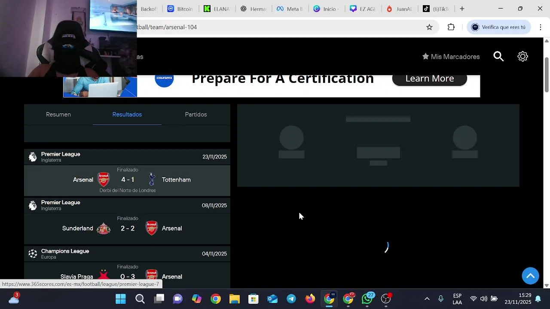Screen dimensions: 550x309
Task: Open the weather widget with 3 badge
Action: tap(14, 298)
